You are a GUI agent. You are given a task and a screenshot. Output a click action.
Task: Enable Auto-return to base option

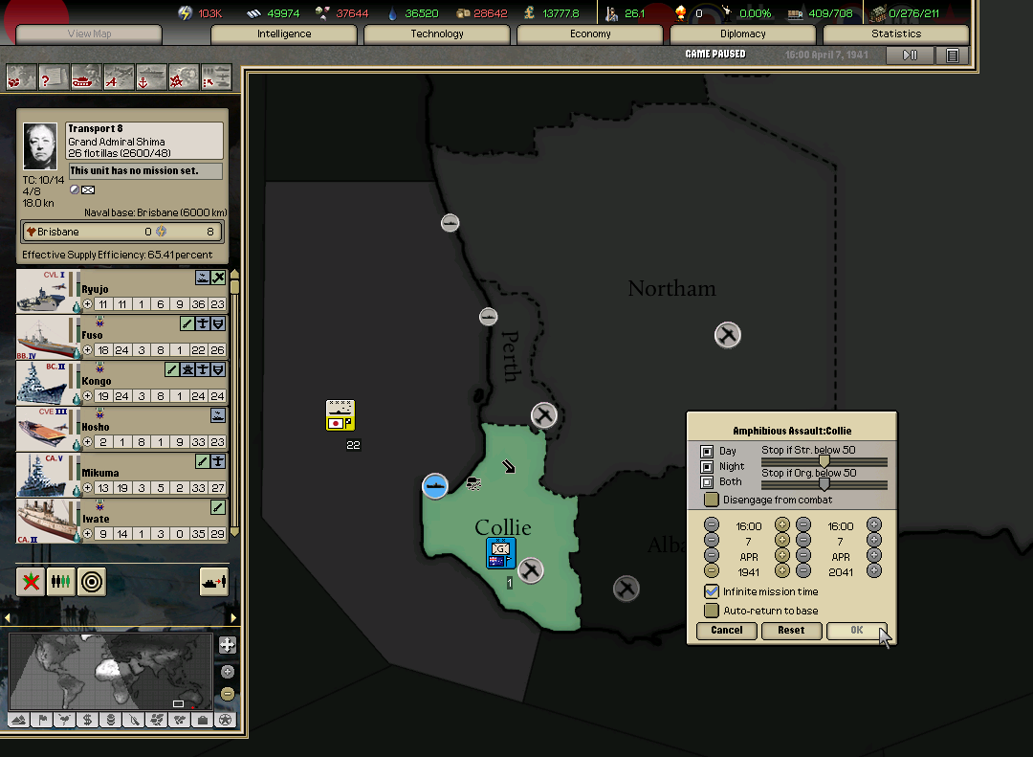[712, 611]
